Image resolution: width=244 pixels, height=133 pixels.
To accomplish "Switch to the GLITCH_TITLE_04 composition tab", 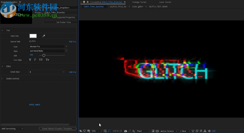I will pos(118,6).
